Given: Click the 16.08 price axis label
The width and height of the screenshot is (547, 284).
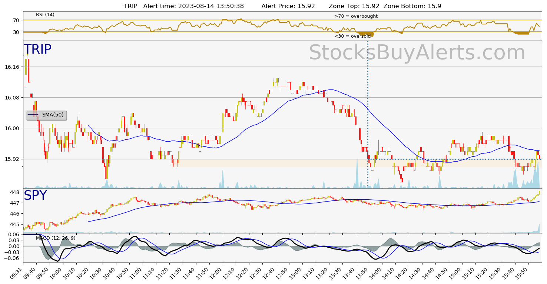Looking at the screenshot, I should click(12, 98).
